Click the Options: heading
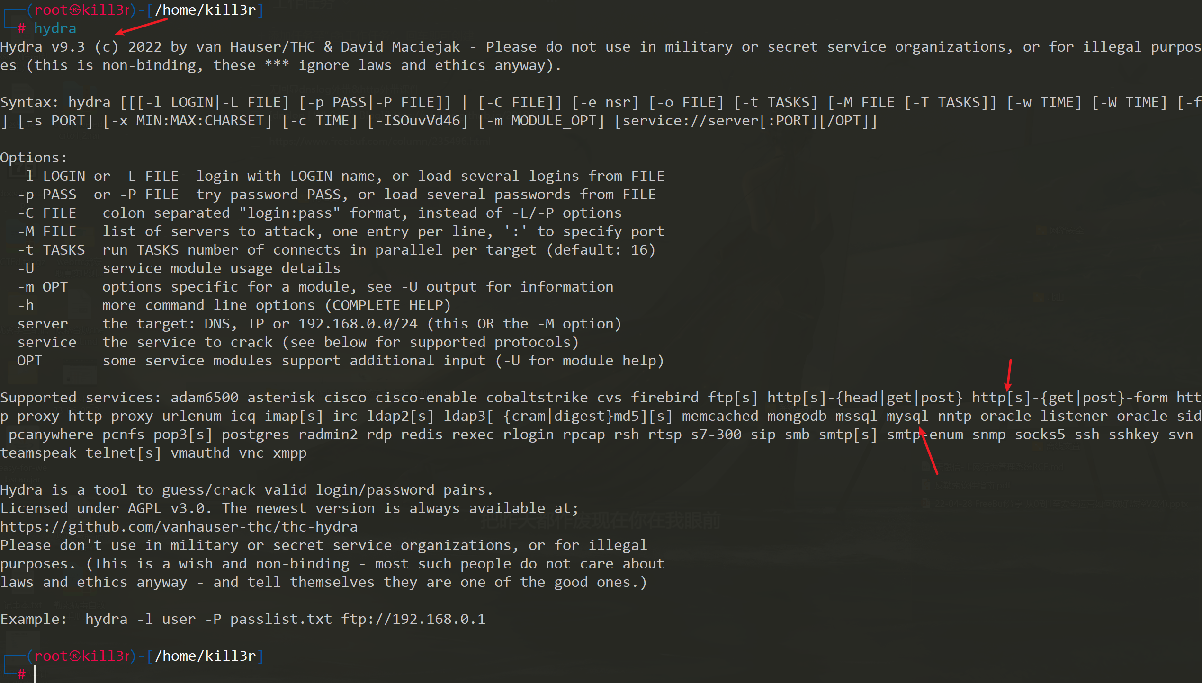The width and height of the screenshot is (1202, 683). point(34,158)
